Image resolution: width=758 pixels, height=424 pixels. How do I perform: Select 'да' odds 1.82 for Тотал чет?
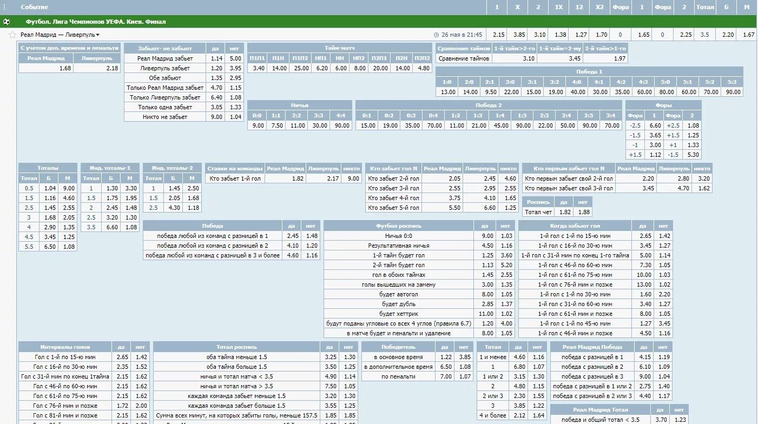click(x=565, y=212)
